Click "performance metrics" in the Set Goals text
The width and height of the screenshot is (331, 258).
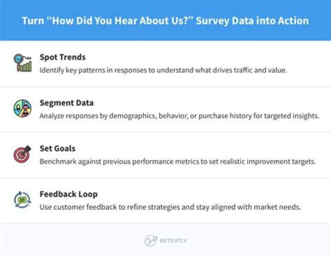pyautogui.click(x=181, y=162)
